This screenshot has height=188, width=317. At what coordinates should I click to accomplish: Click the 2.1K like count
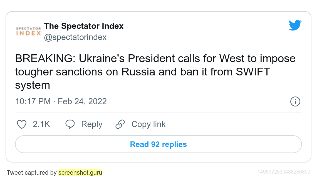click(41, 124)
